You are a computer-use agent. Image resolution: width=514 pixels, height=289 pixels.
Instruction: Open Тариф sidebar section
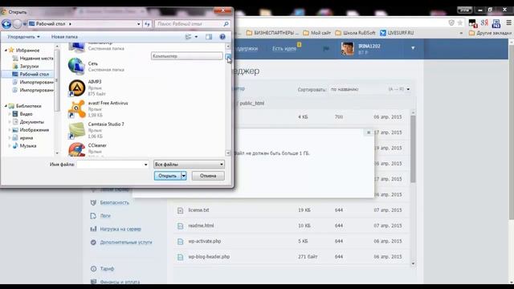tap(107, 269)
